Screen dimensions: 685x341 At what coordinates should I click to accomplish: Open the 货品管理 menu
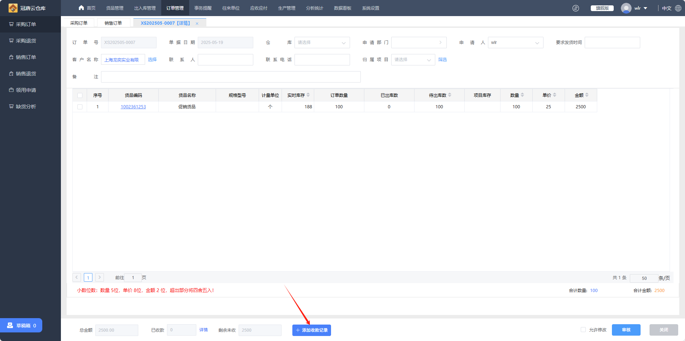tap(115, 8)
